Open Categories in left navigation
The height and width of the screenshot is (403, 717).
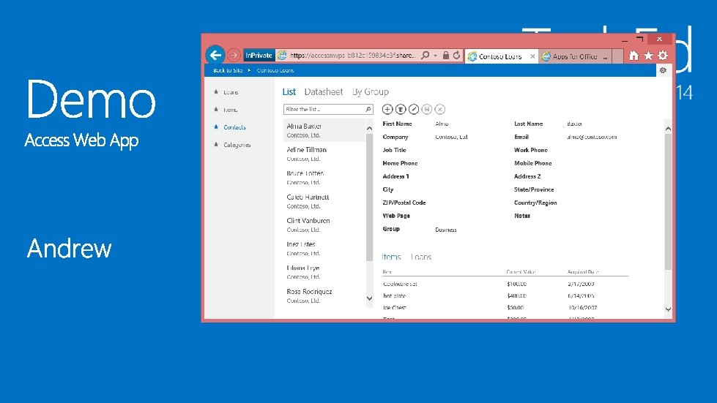(237, 145)
